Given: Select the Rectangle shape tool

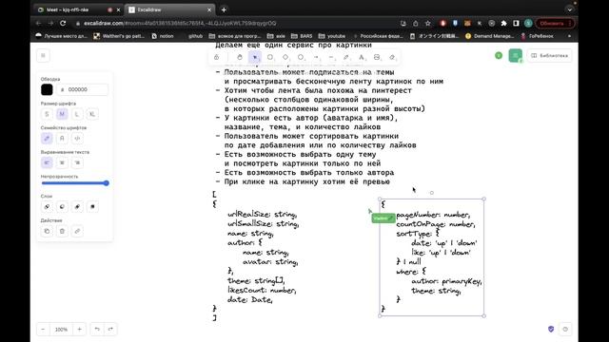Looking at the screenshot, I should 270,57.
